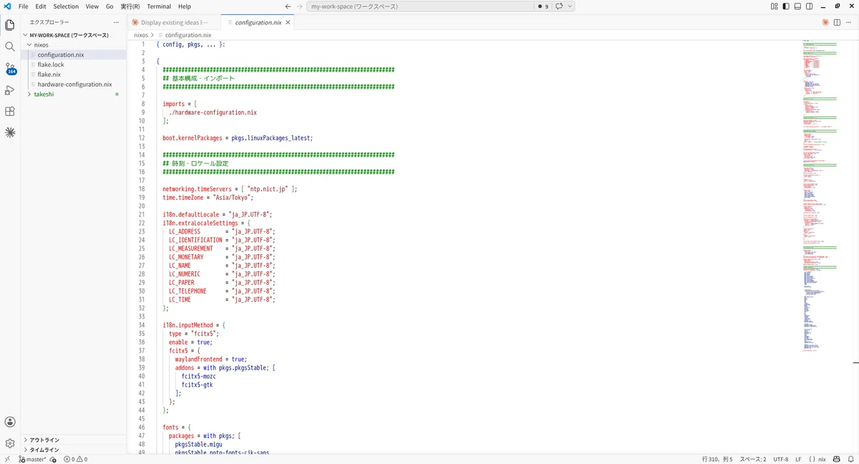Collapse the nixos folder
The image size is (859, 464).
point(29,44)
